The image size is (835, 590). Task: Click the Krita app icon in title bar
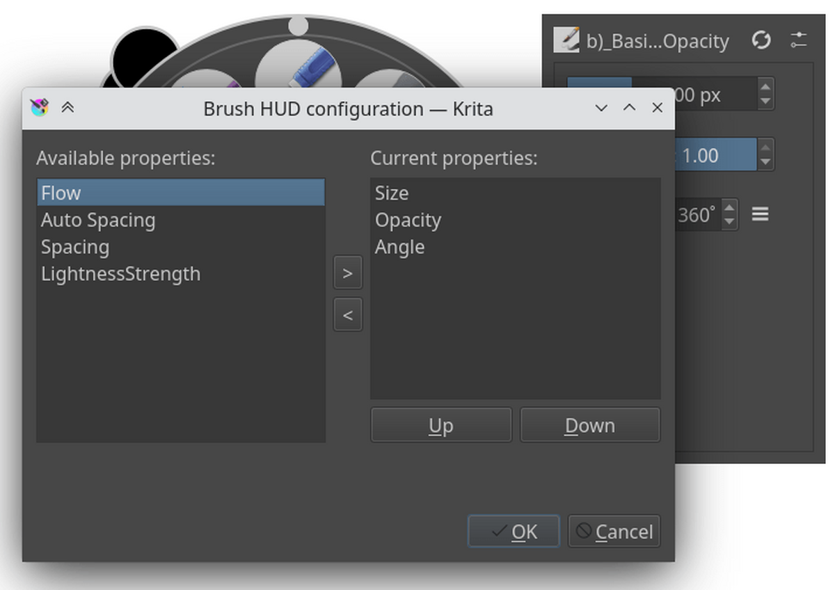pos(40,108)
